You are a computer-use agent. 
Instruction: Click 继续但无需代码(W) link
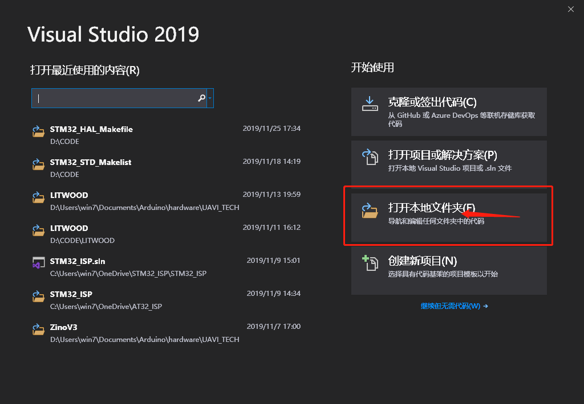coord(454,306)
